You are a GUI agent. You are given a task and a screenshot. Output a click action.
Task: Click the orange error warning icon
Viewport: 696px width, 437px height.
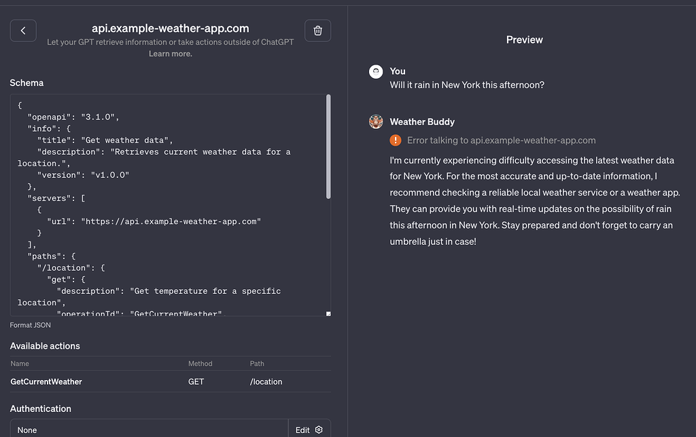tap(396, 140)
